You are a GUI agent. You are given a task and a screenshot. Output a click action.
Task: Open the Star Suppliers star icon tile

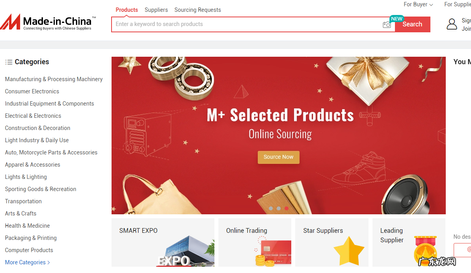pos(331,242)
